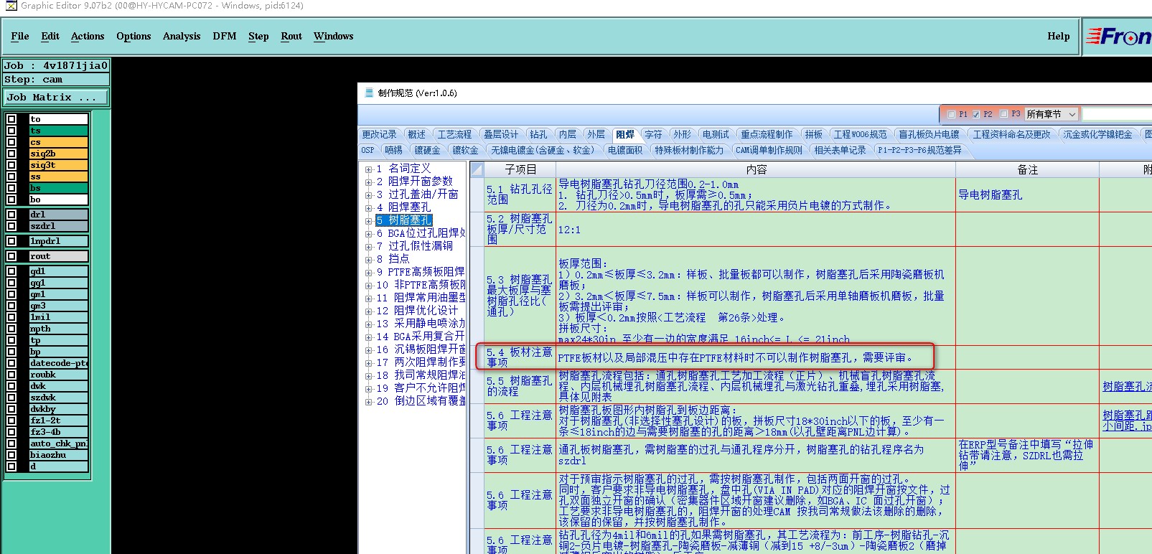Viewport: 1152px width, 554px height.
Task: Toggle the checkbox for layer mpth
Action: pos(11,329)
